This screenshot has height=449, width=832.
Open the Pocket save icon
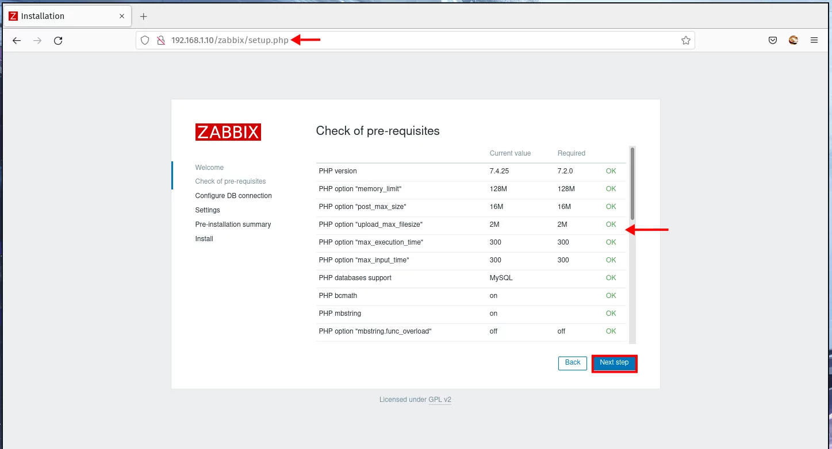point(773,40)
